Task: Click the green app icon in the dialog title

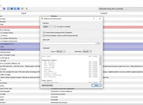Action: (x=42, y=19)
